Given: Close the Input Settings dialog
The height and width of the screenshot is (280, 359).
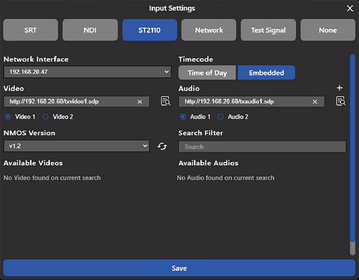Looking at the screenshot, I should [350, 8].
